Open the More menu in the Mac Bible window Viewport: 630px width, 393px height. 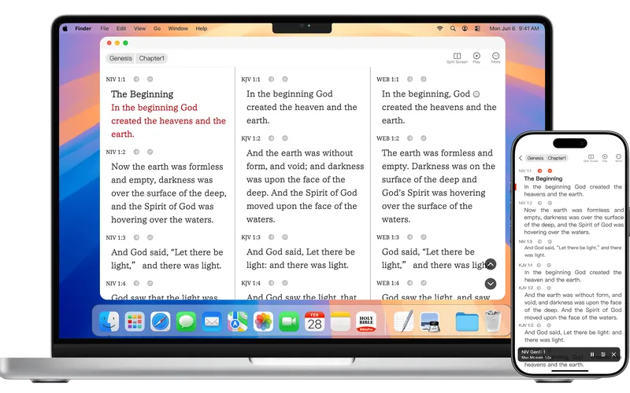496,57
